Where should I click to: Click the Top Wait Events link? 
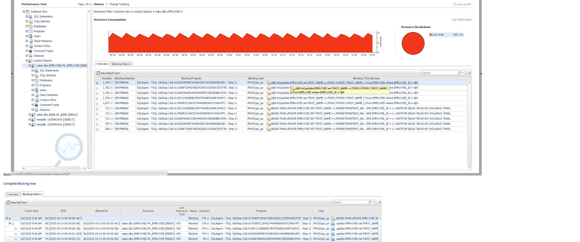tap(461, 20)
